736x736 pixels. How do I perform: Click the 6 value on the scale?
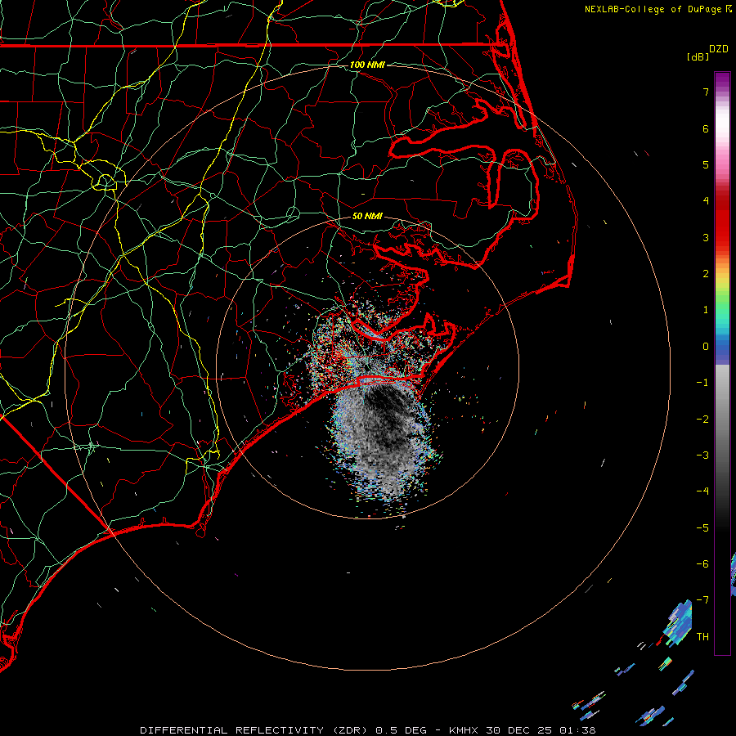(x=706, y=128)
